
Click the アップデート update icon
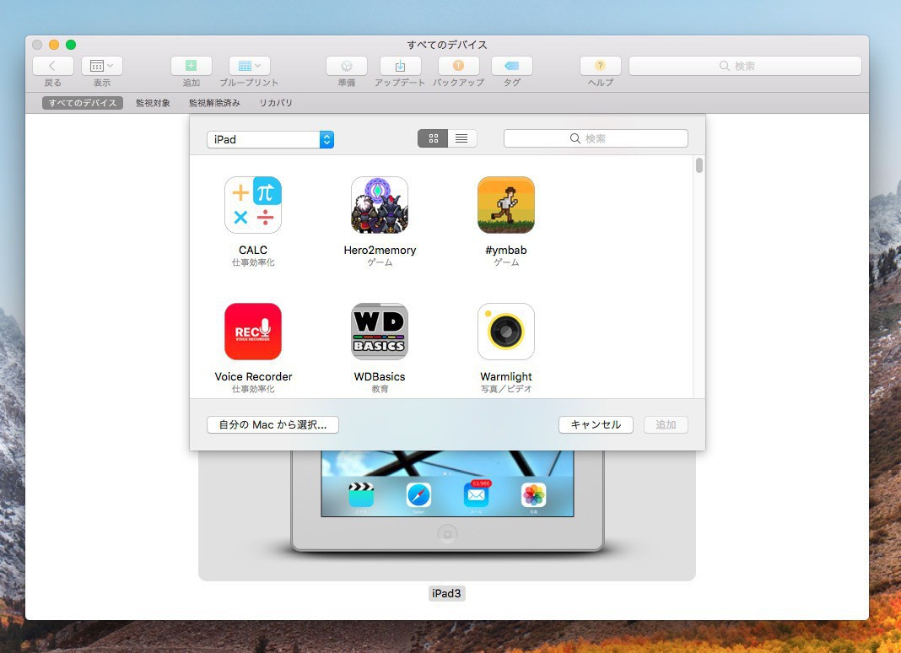[x=401, y=66]
